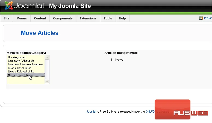Open the Help menu

[x=122, y=18]
